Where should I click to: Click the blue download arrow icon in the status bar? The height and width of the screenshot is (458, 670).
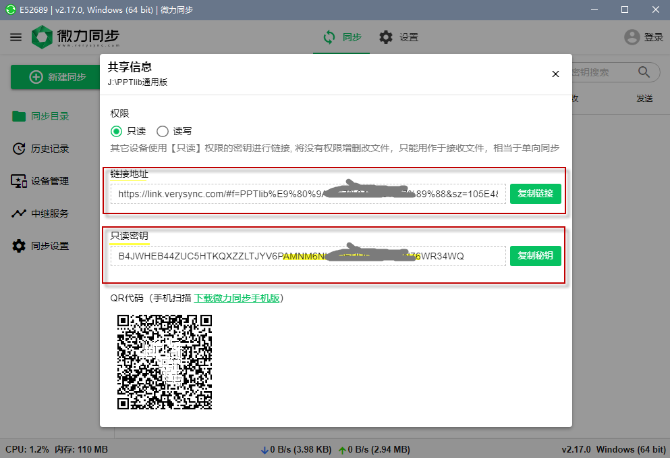coord(265,450)
